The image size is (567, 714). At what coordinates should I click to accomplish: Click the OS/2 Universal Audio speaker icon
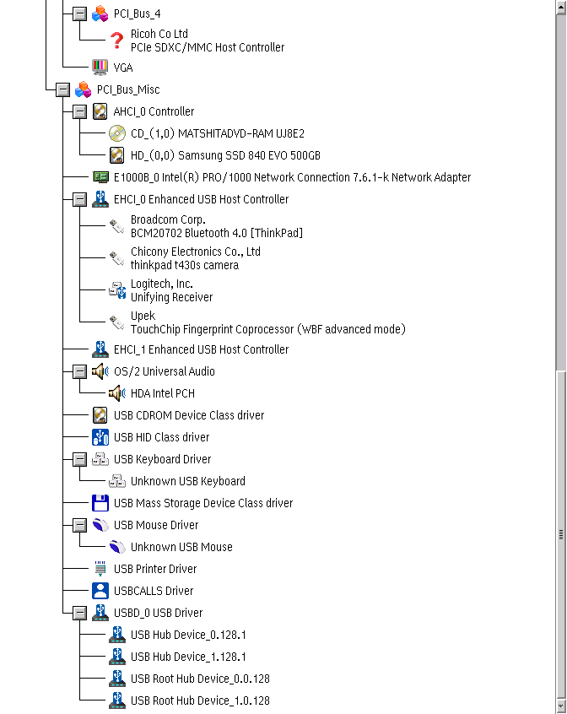point(100,371)
